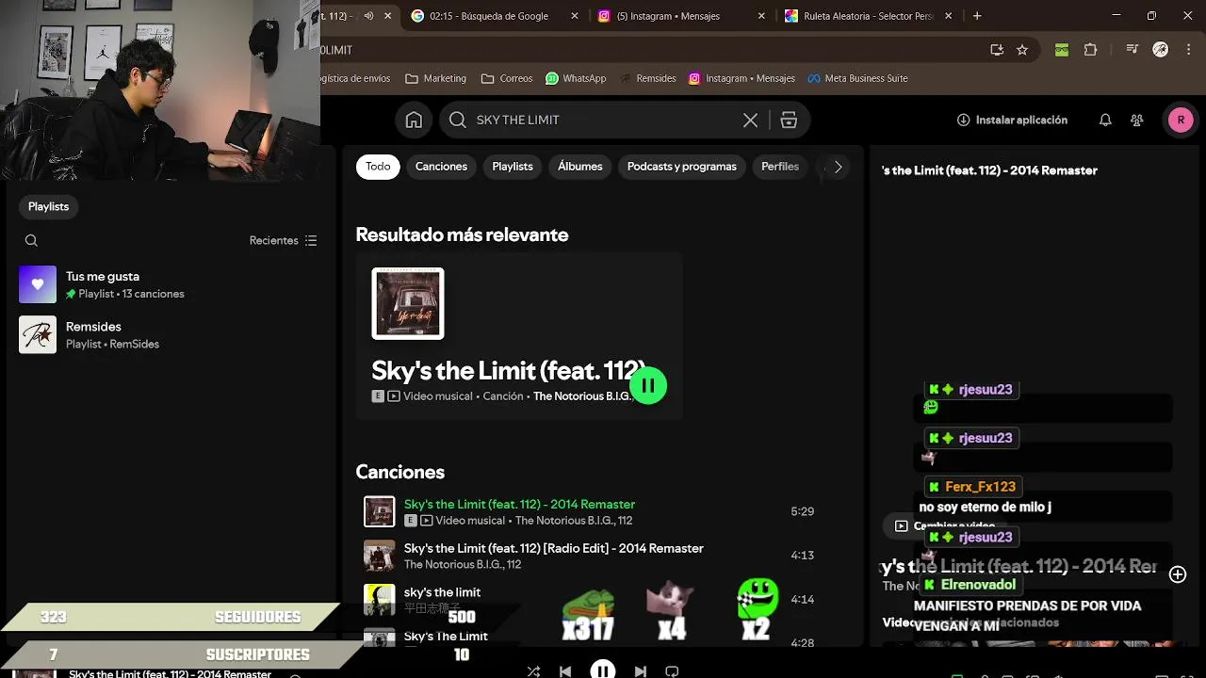Close the Google search 02:15 tab
The image size is (1206, 678).
(576, 16)
